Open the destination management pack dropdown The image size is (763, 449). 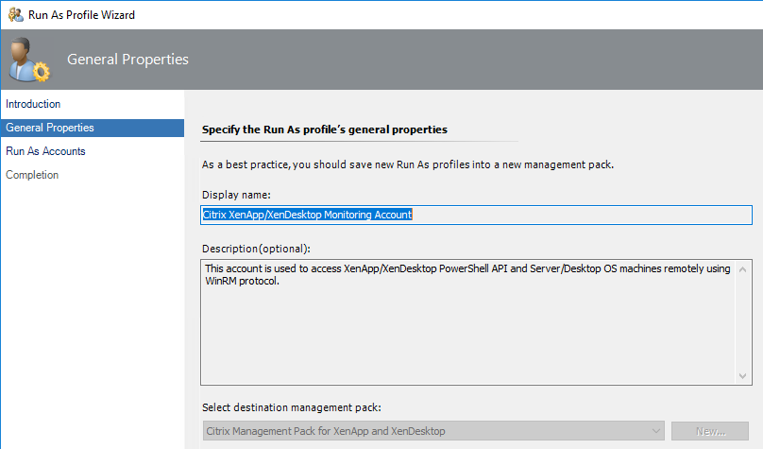[433, 431]
